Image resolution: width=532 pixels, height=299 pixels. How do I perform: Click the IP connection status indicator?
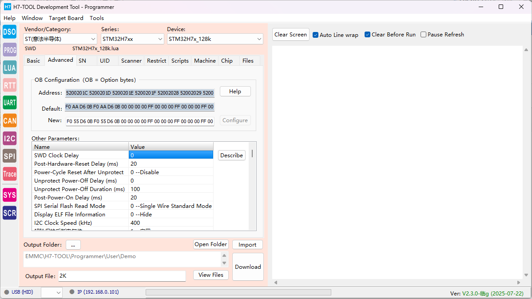tap(94, 292)
